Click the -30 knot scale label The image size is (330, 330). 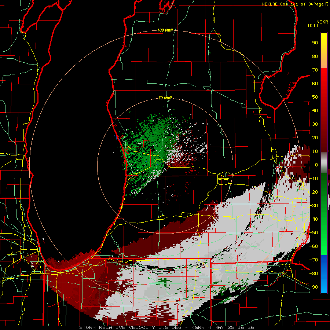click(313, 206)
